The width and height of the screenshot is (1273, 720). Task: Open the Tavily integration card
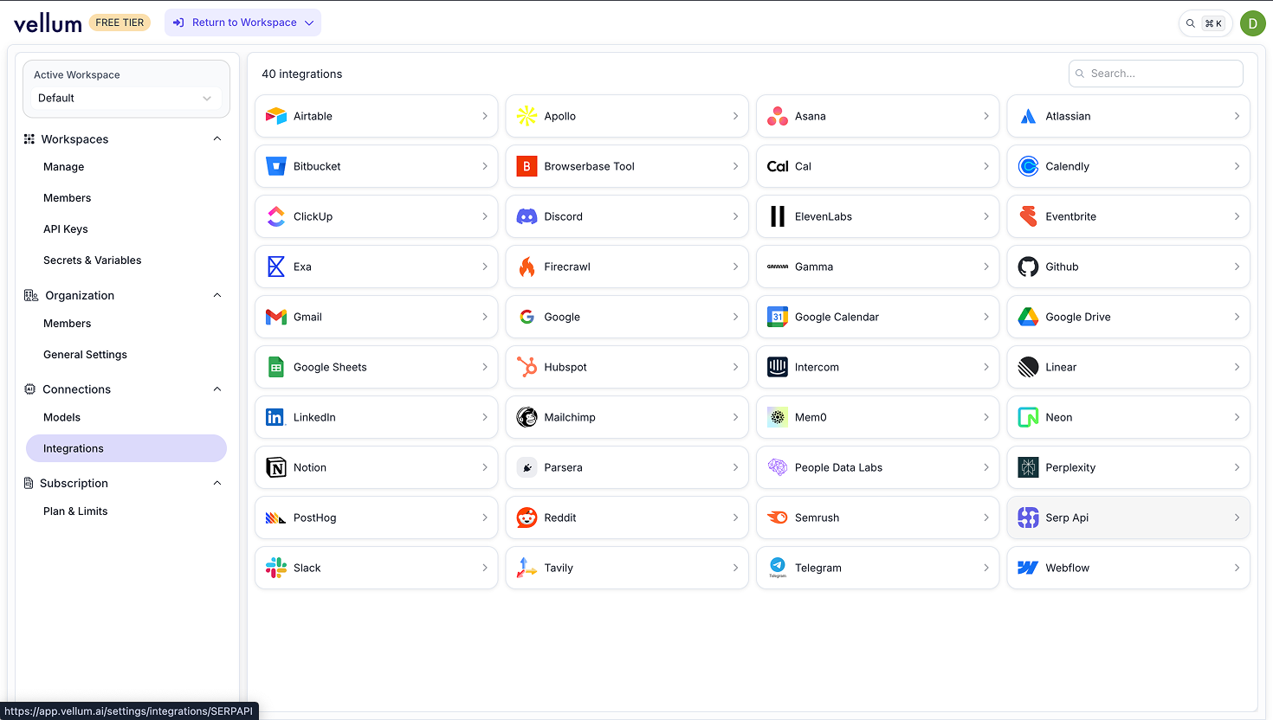click(627, 568)
